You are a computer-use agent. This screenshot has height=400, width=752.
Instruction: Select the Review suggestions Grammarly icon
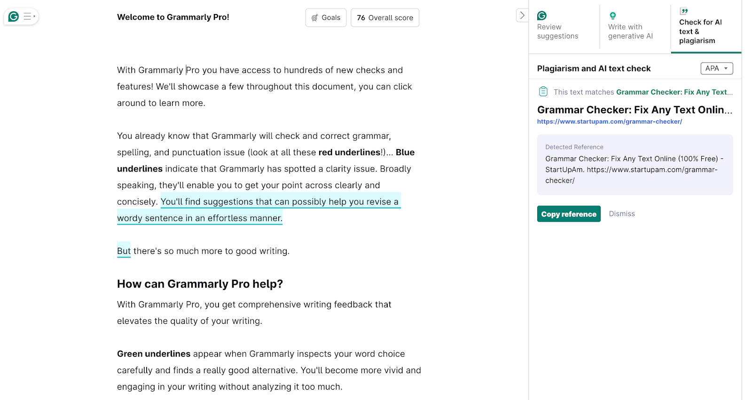(x=542, y=15)
